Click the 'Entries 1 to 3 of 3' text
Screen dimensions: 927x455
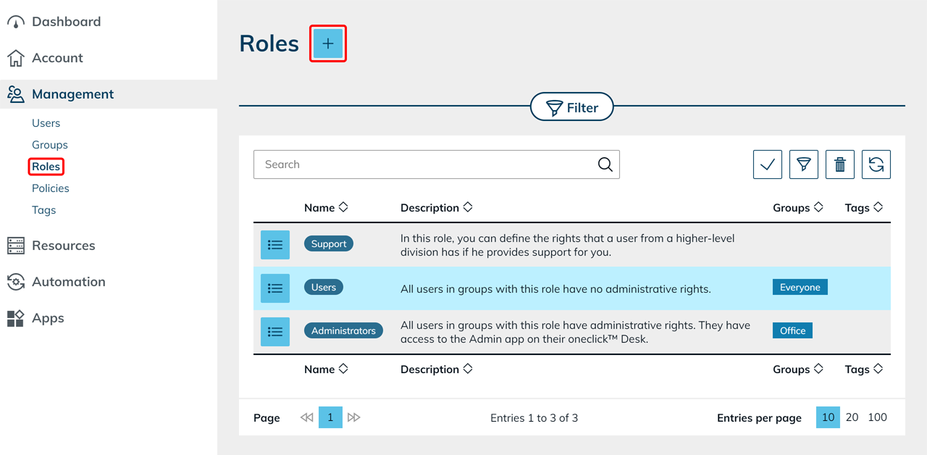pyautogui.click(x=534, y=418)
